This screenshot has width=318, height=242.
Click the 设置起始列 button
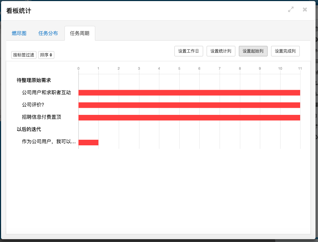tap(253, 51)
